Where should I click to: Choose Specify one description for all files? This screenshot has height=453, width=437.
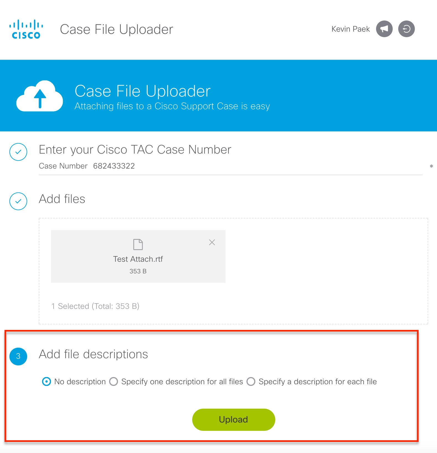113,381
